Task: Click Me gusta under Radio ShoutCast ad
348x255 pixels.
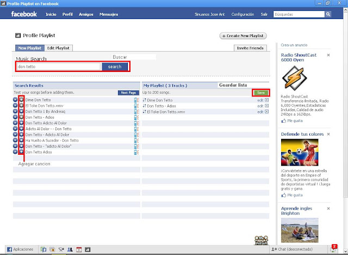Action: (292, 121)
